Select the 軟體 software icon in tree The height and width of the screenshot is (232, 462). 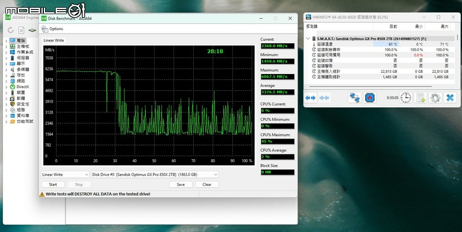click(12, 98)
